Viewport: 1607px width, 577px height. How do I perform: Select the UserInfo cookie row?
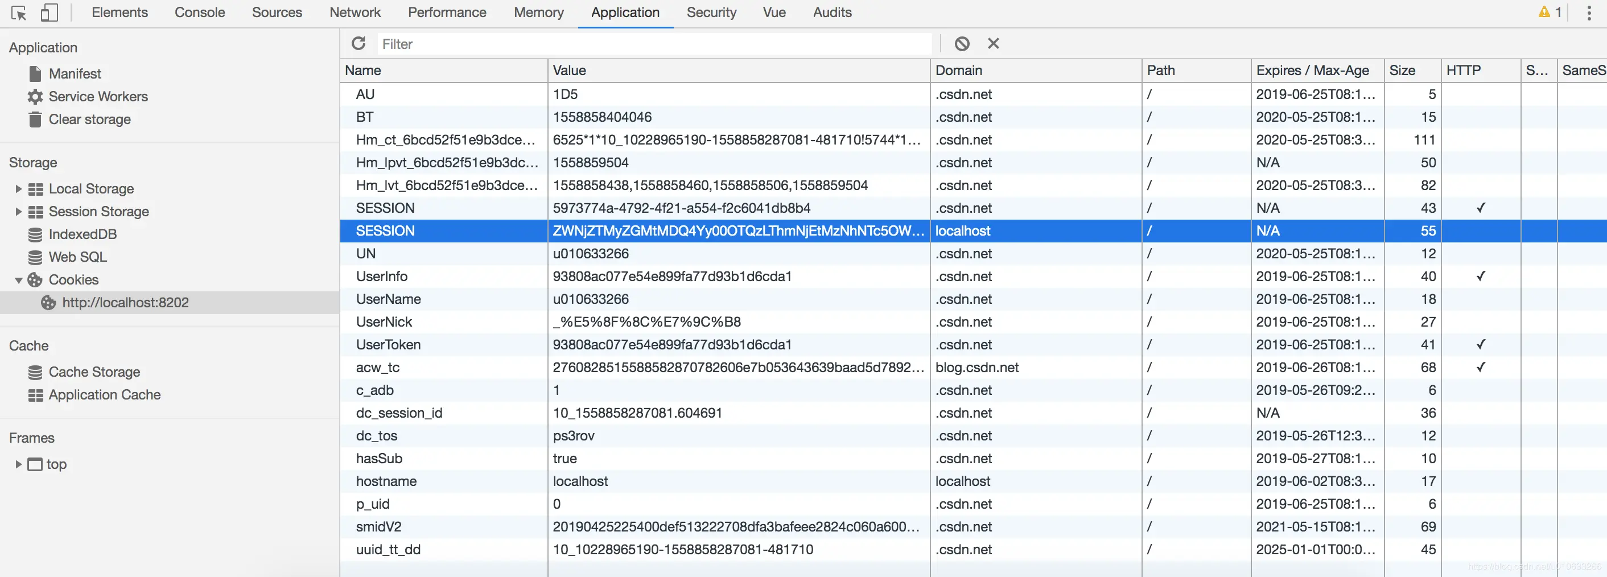click(973, 277)
